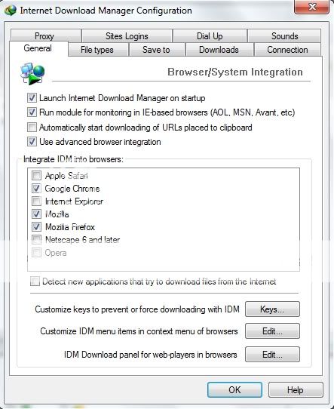Select the Sounds tab
The height and width of the screenshot is (409, 334).
284,35
